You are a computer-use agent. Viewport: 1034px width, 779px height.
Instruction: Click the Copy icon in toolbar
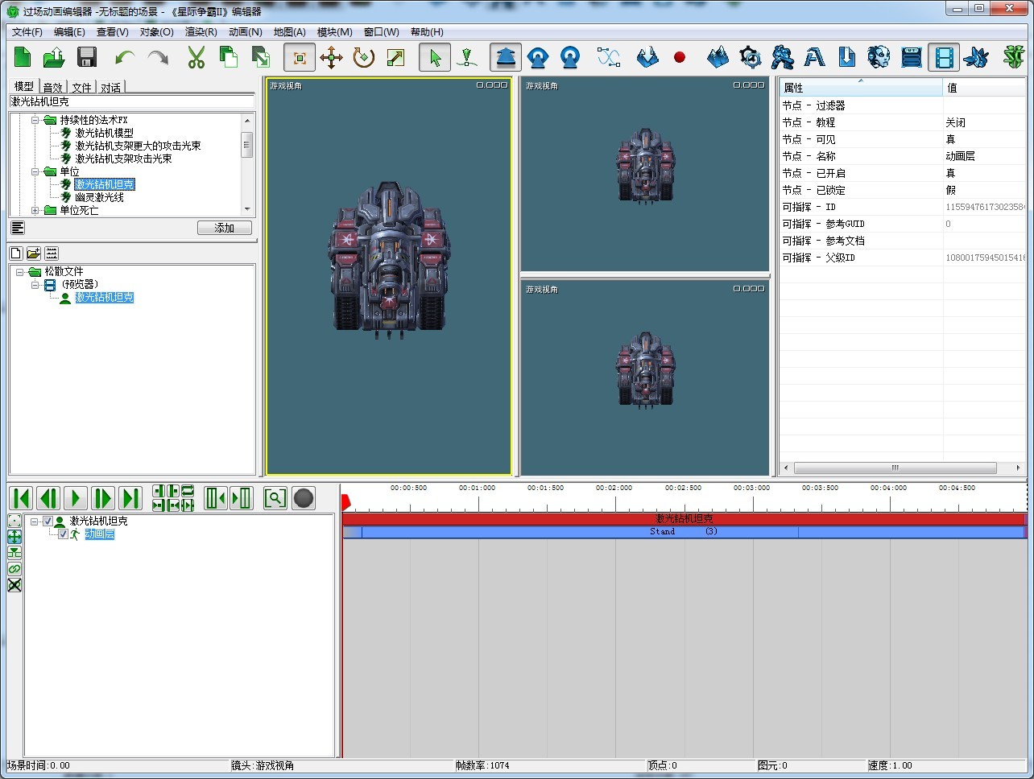(229, 57)
